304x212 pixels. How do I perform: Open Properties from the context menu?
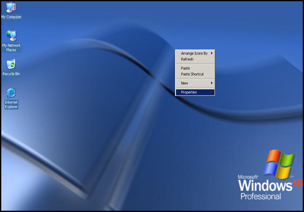[x=189, y=92]
